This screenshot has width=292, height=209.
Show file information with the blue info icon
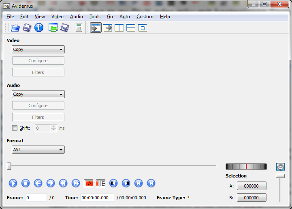click(x=39, y=28)
